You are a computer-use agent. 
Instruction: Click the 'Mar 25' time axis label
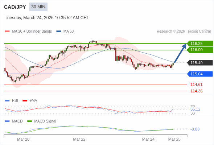[x=174, y=139]
